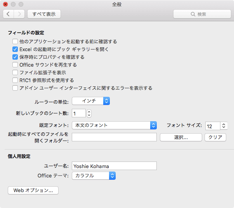Click the 選択... button
This screenshot has width=234, height=208.
pos(181,137)
